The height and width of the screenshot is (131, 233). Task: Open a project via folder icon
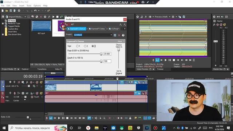[7, 11]
